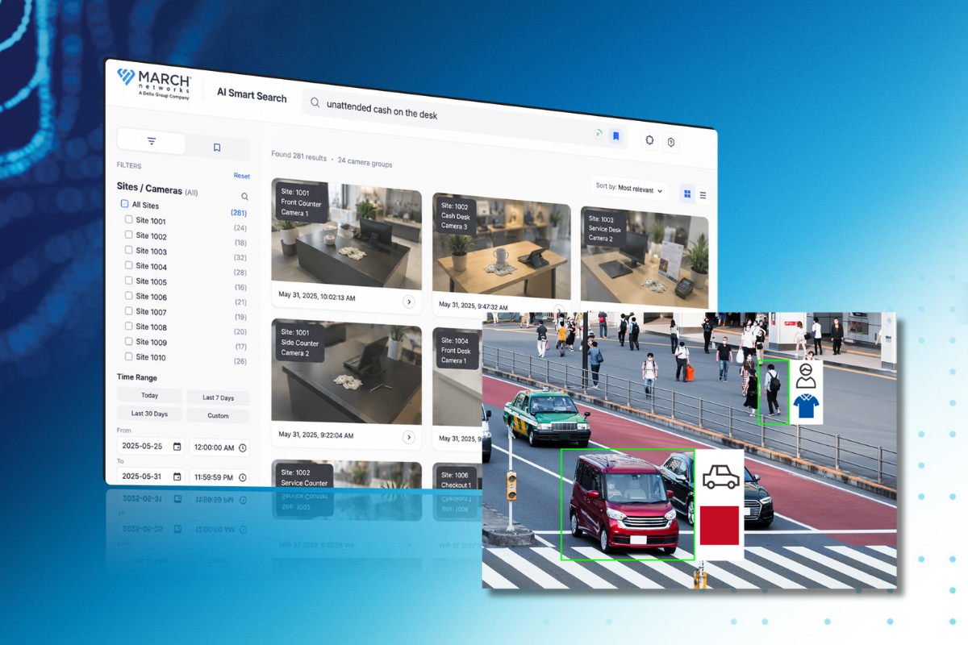968x645 pixels.
Task: Click the blue bookmark icon in search bar
Action: tap(615, 136)
